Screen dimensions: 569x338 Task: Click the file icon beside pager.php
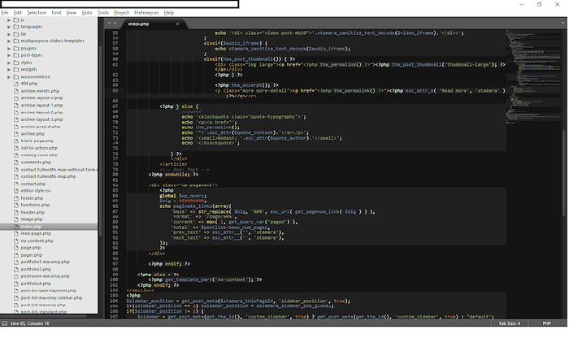pyautogui.click(x=16, y=255)
